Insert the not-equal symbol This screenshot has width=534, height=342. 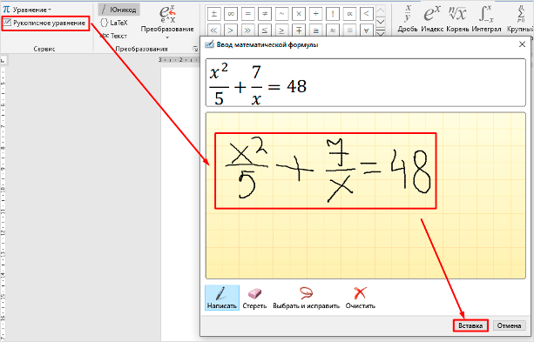pyautogui.click(x=265, y=14)
